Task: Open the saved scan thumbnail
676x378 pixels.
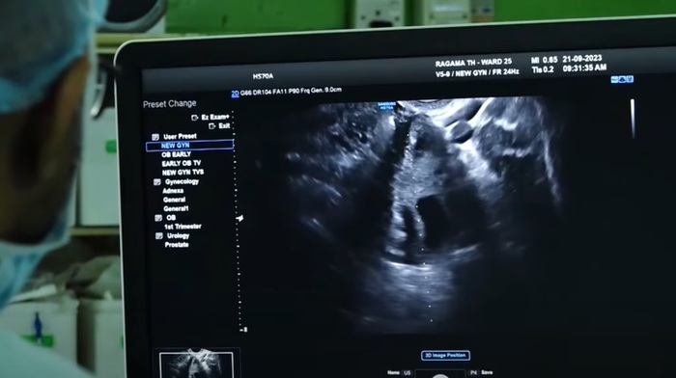Action: pos(196,364)
